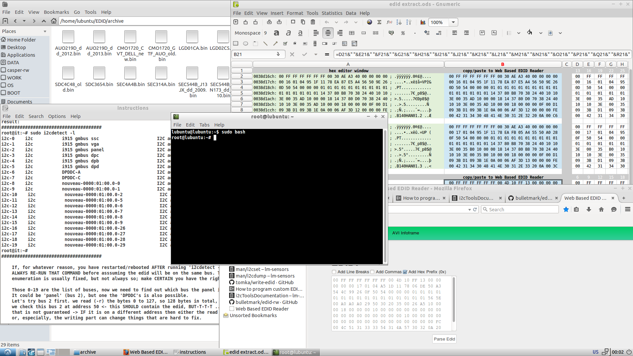Click the Firefox Search input field
Screen dimensions: 633x356
click(x=520, y=209)
